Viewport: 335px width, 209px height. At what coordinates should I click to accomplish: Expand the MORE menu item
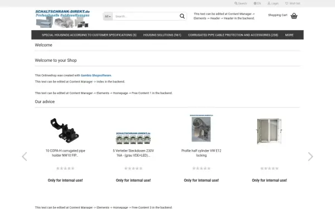(289, 35)
